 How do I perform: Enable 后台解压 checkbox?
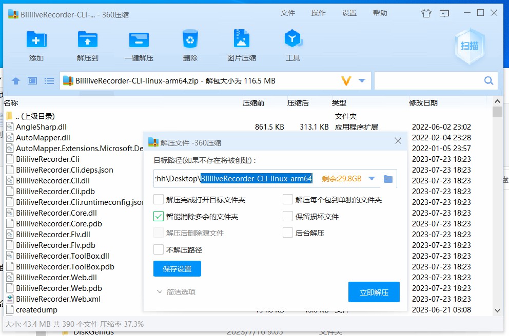pos(288,233)
